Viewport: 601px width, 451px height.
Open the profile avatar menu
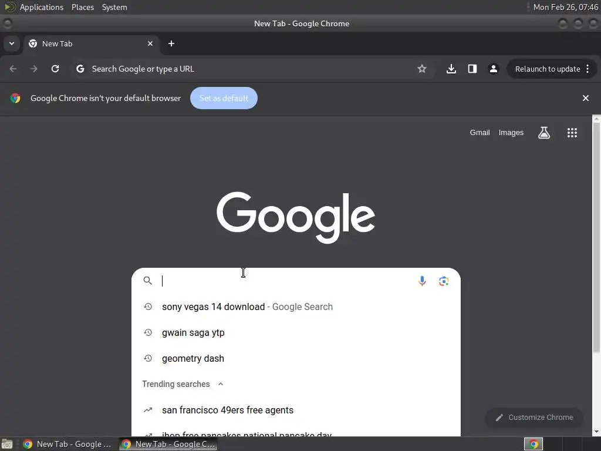tap(493, 69)
